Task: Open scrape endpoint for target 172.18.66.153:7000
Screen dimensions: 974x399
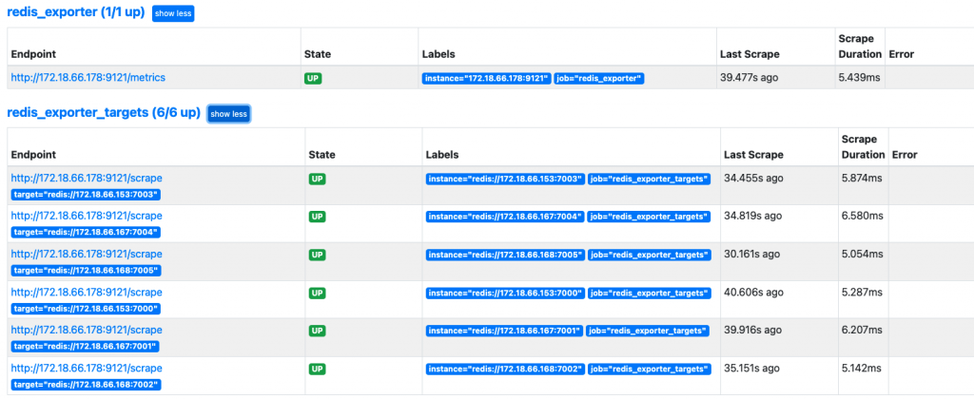Action: click(x=87, y=292)
